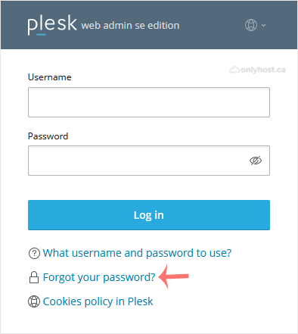Viewport: 298px width, 334px height.
Task: Expand the language selector chevron
Action: [x=263, y=25]
